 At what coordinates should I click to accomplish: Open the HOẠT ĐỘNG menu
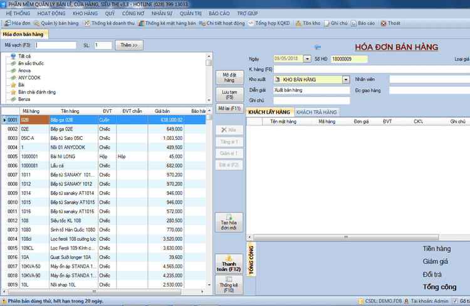pos(51,14)
